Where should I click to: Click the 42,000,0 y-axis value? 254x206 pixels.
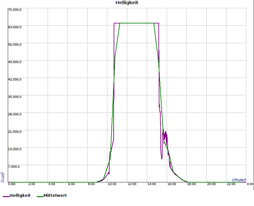tap(15, 80)
